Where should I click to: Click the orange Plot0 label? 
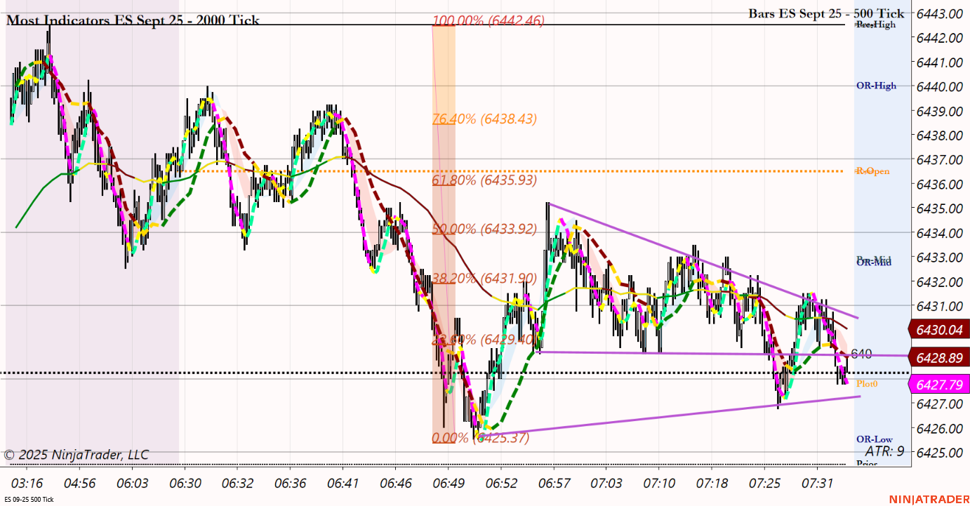(x=867, y=384)
